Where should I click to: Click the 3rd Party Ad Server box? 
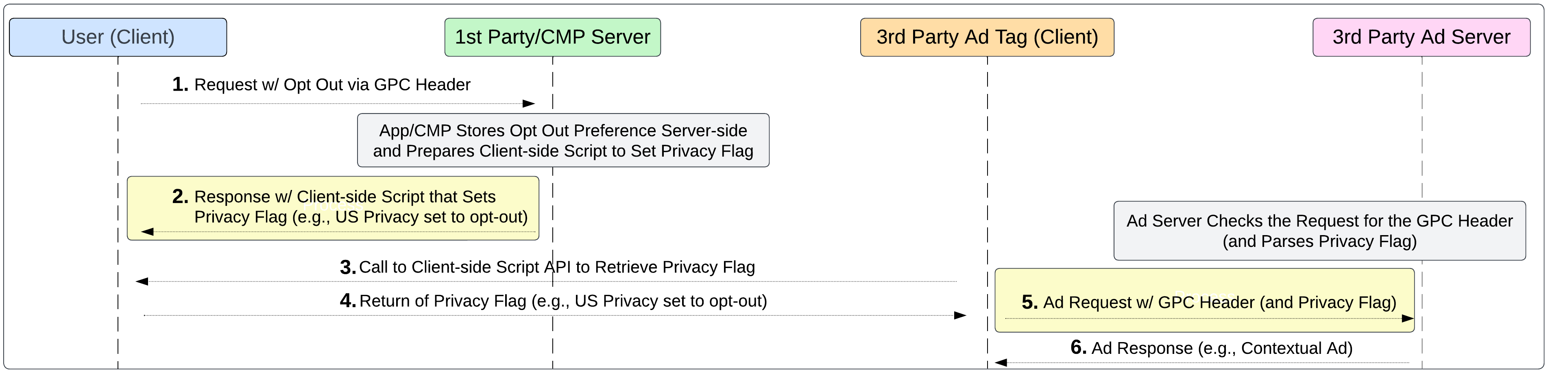point(1421,37)
